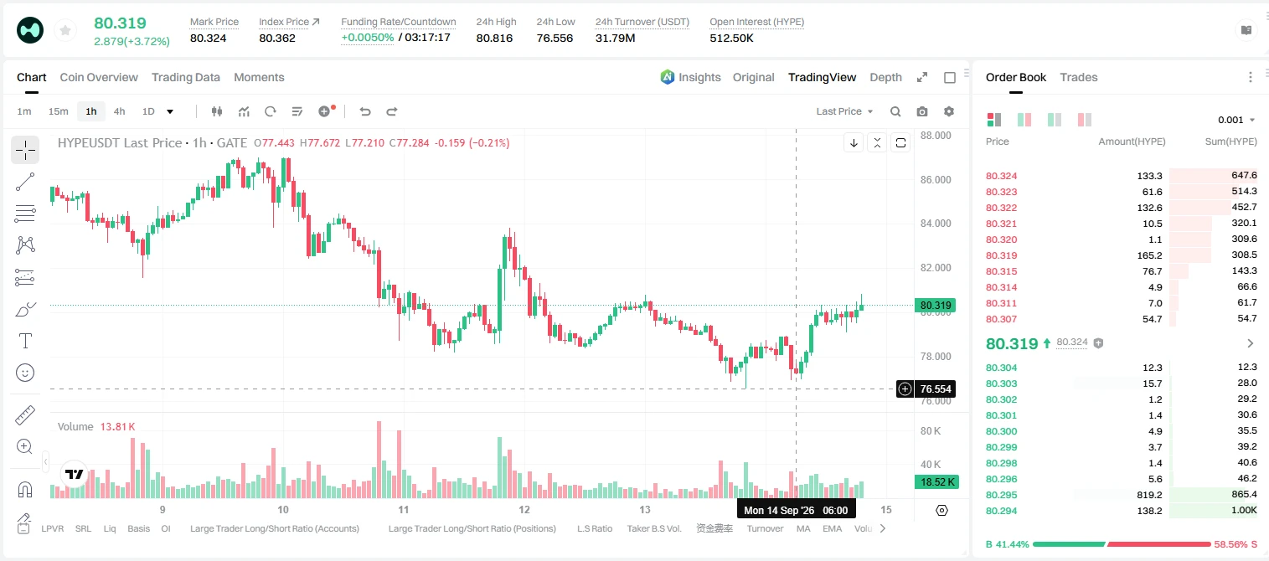Switch chart to Depth view
The width and height of the screenshot is (1269, 561).
tap(885, 77)
